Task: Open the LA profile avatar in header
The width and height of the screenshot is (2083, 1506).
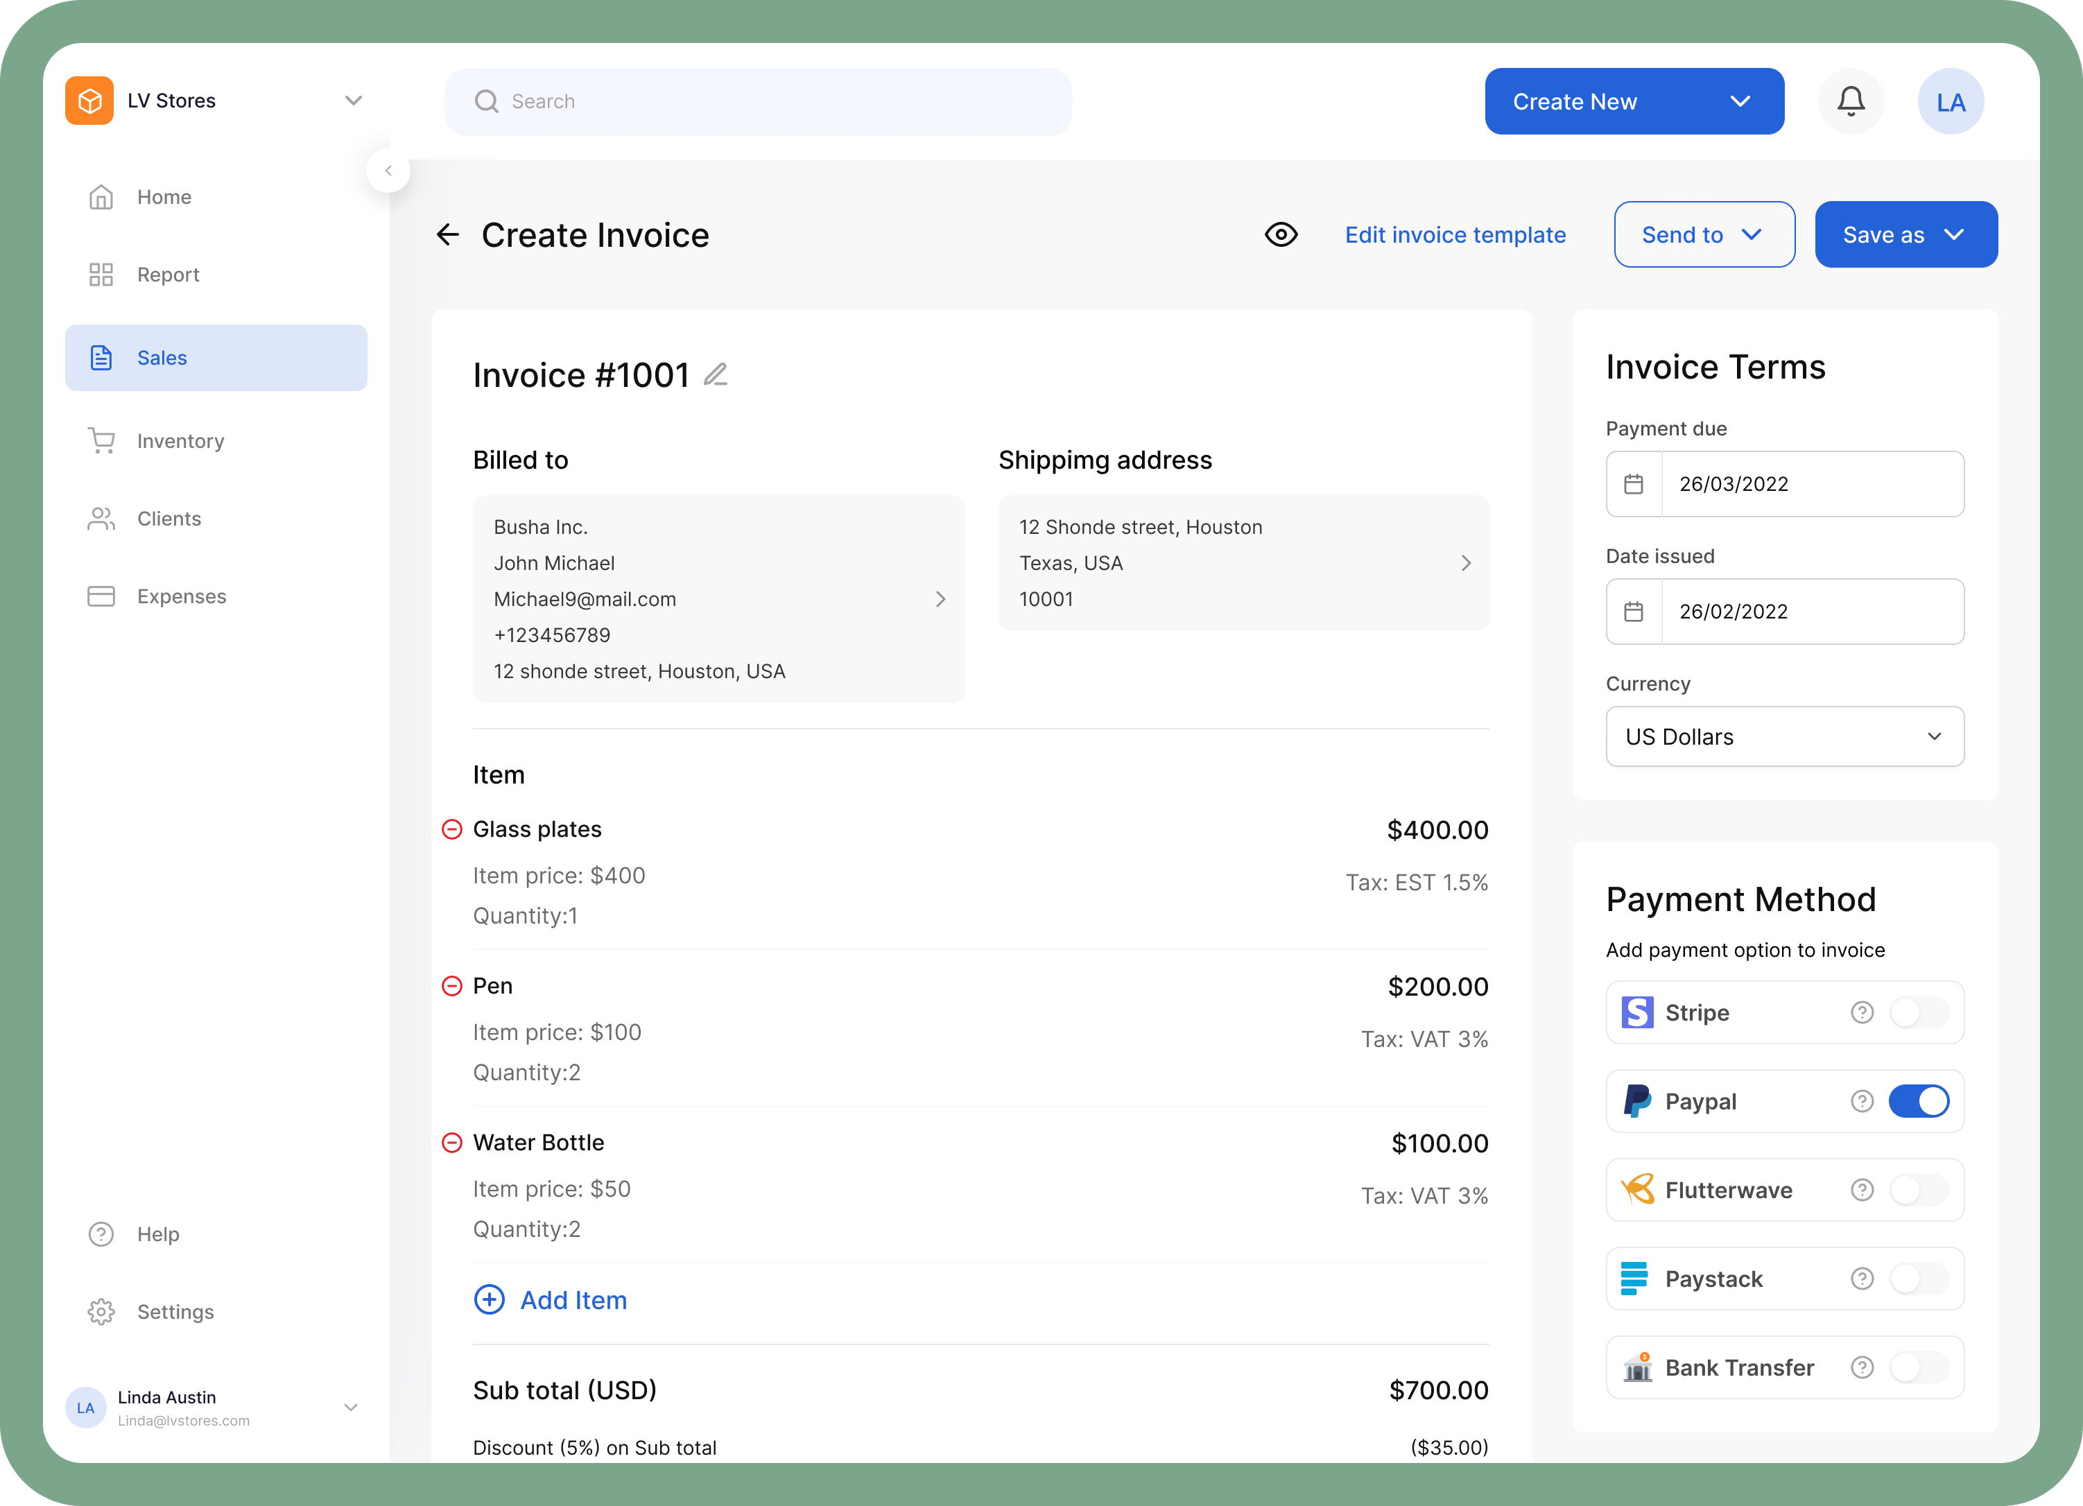Action: click(1951, 101)
